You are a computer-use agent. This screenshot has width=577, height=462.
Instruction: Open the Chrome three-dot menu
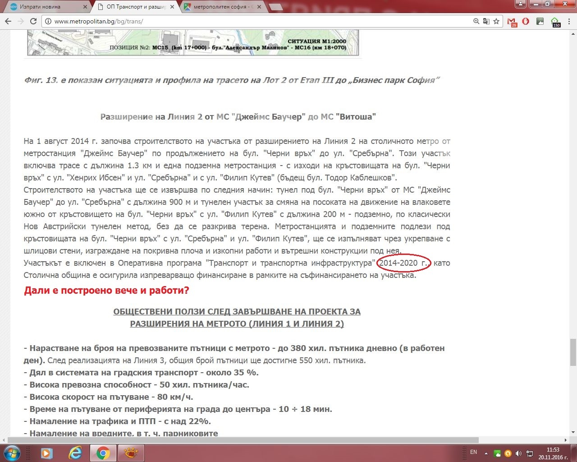(568, 21)
